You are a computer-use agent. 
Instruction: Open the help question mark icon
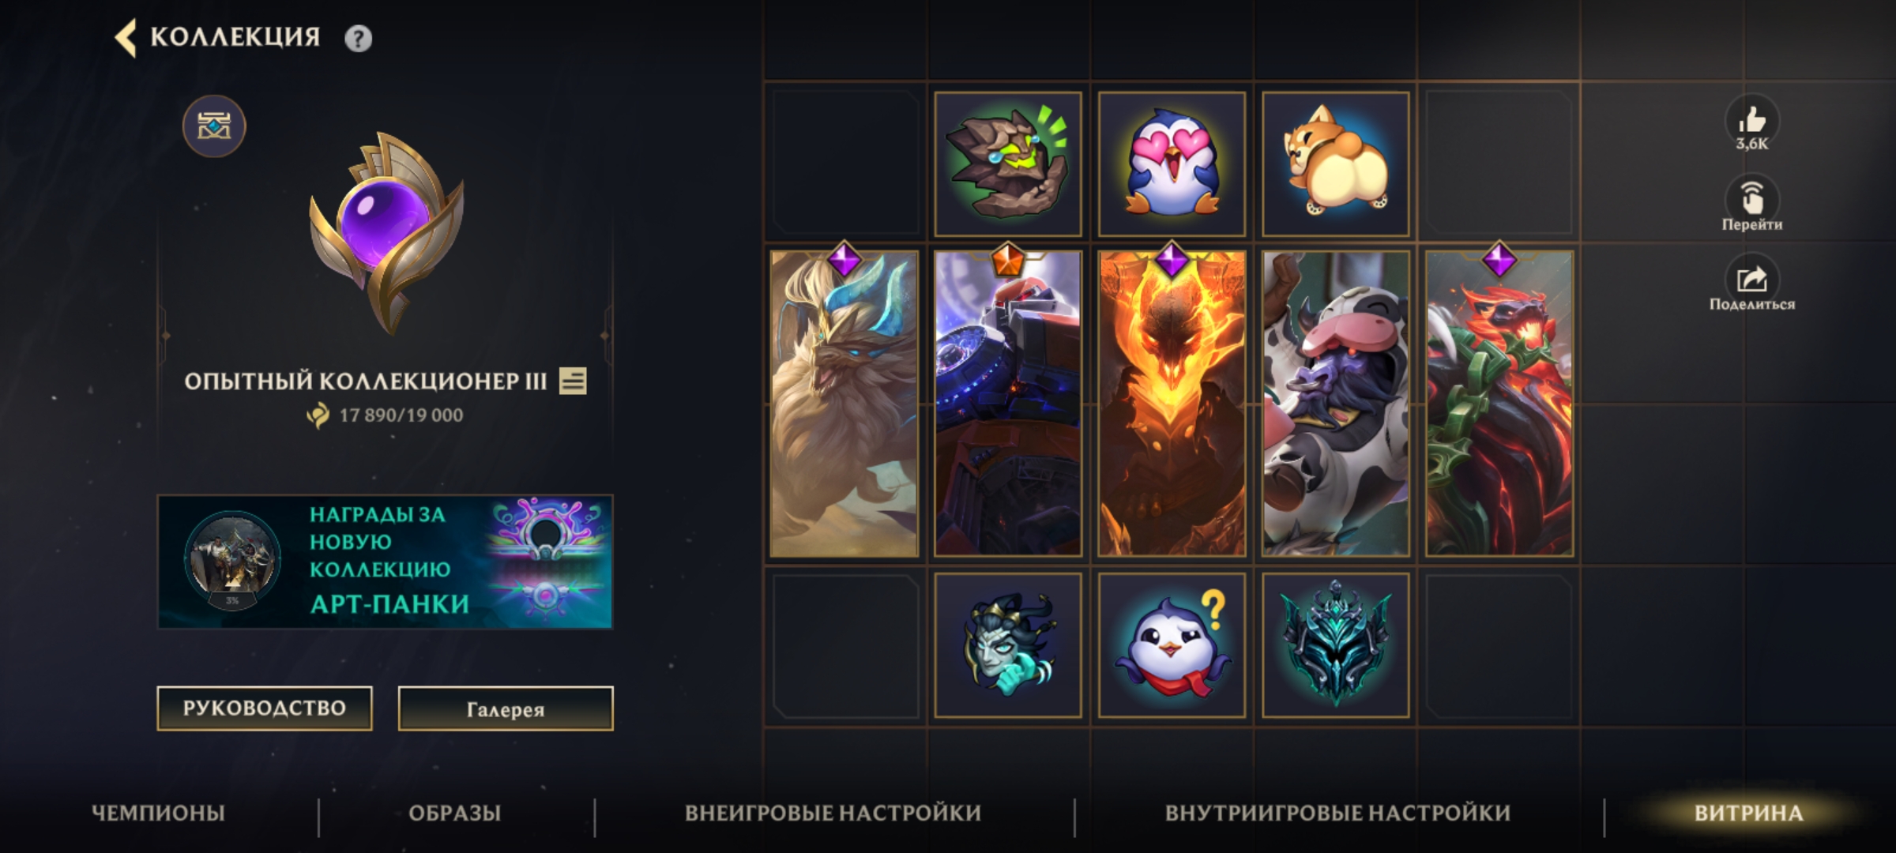click(358, 38)
